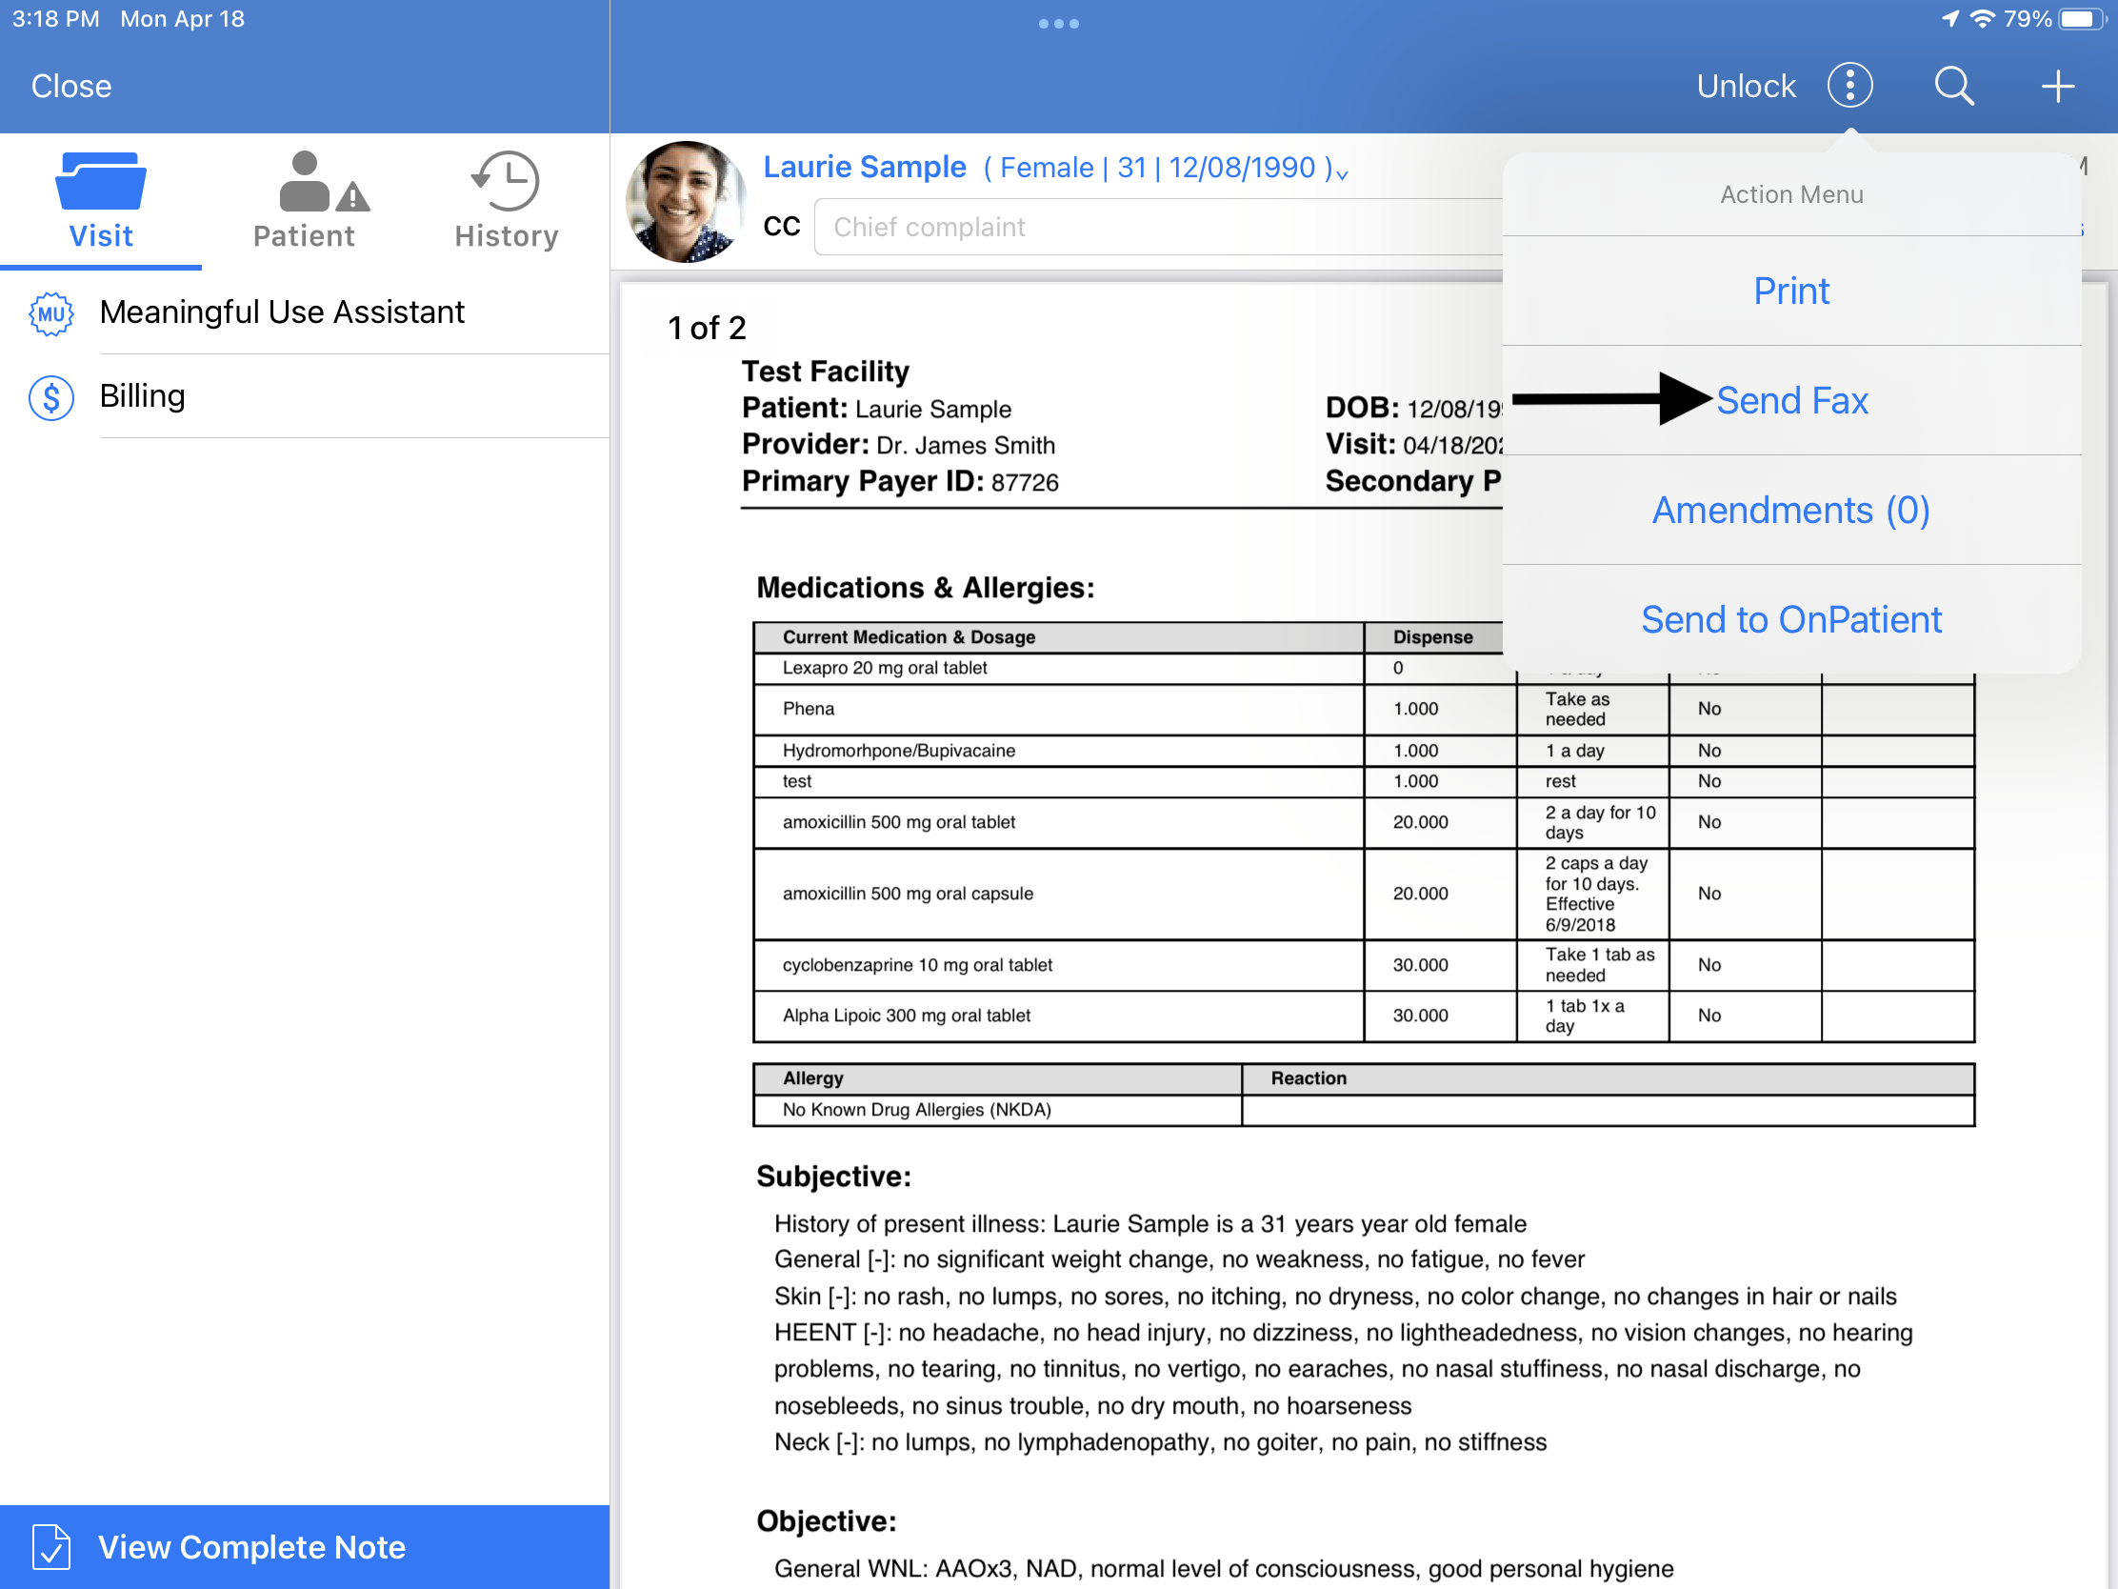Screen dimensions: 2118x1589
Task: Choose Send to OnPatient
Action: [1790, 619]
